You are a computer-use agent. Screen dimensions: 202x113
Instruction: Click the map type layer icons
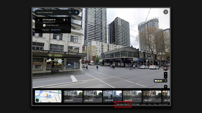[158, 81]
